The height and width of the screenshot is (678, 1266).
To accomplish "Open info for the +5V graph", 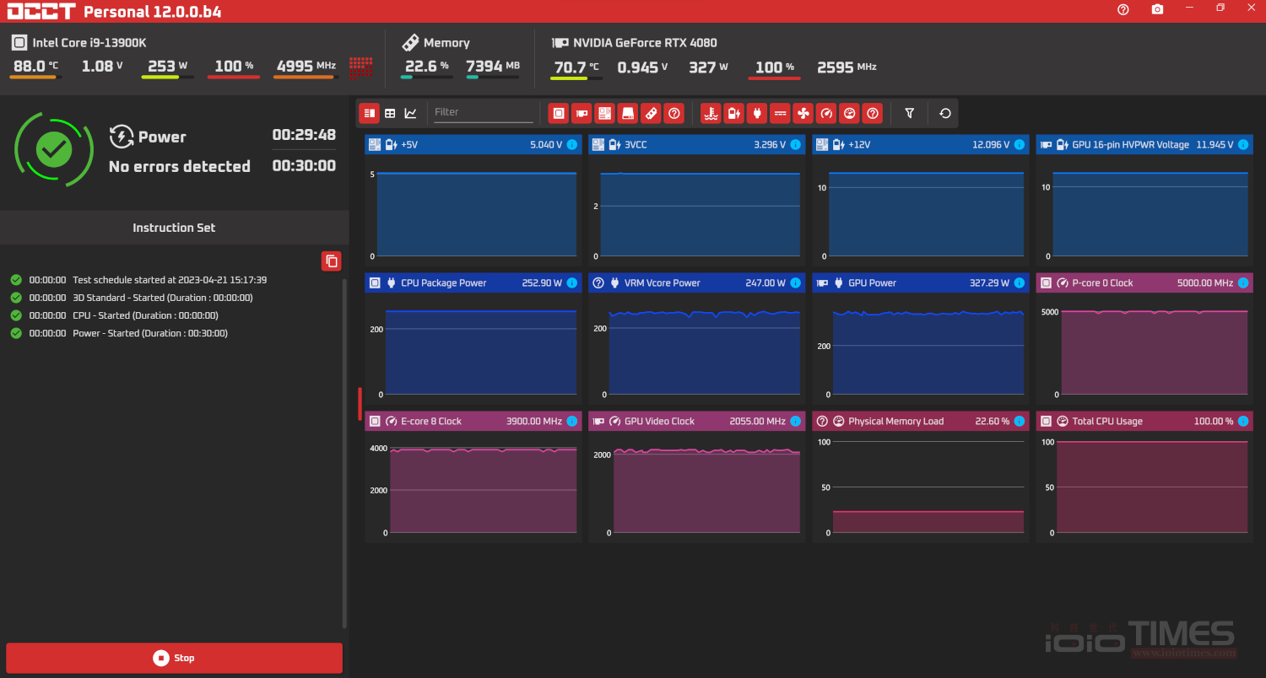I will tap(571, 145).
